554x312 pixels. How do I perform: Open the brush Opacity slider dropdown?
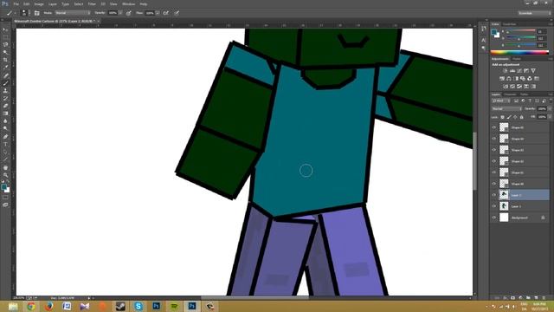tap(120, 13)
